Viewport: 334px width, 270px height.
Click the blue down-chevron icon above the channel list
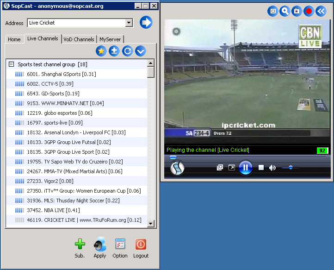(x=141, y=51)
